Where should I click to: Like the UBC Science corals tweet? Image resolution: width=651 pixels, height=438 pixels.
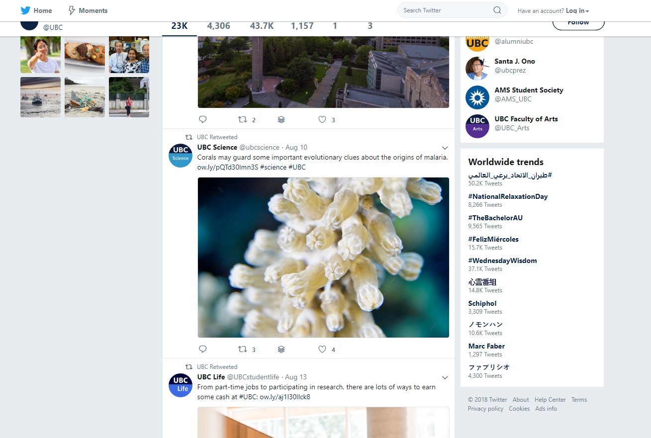[322, 349]
